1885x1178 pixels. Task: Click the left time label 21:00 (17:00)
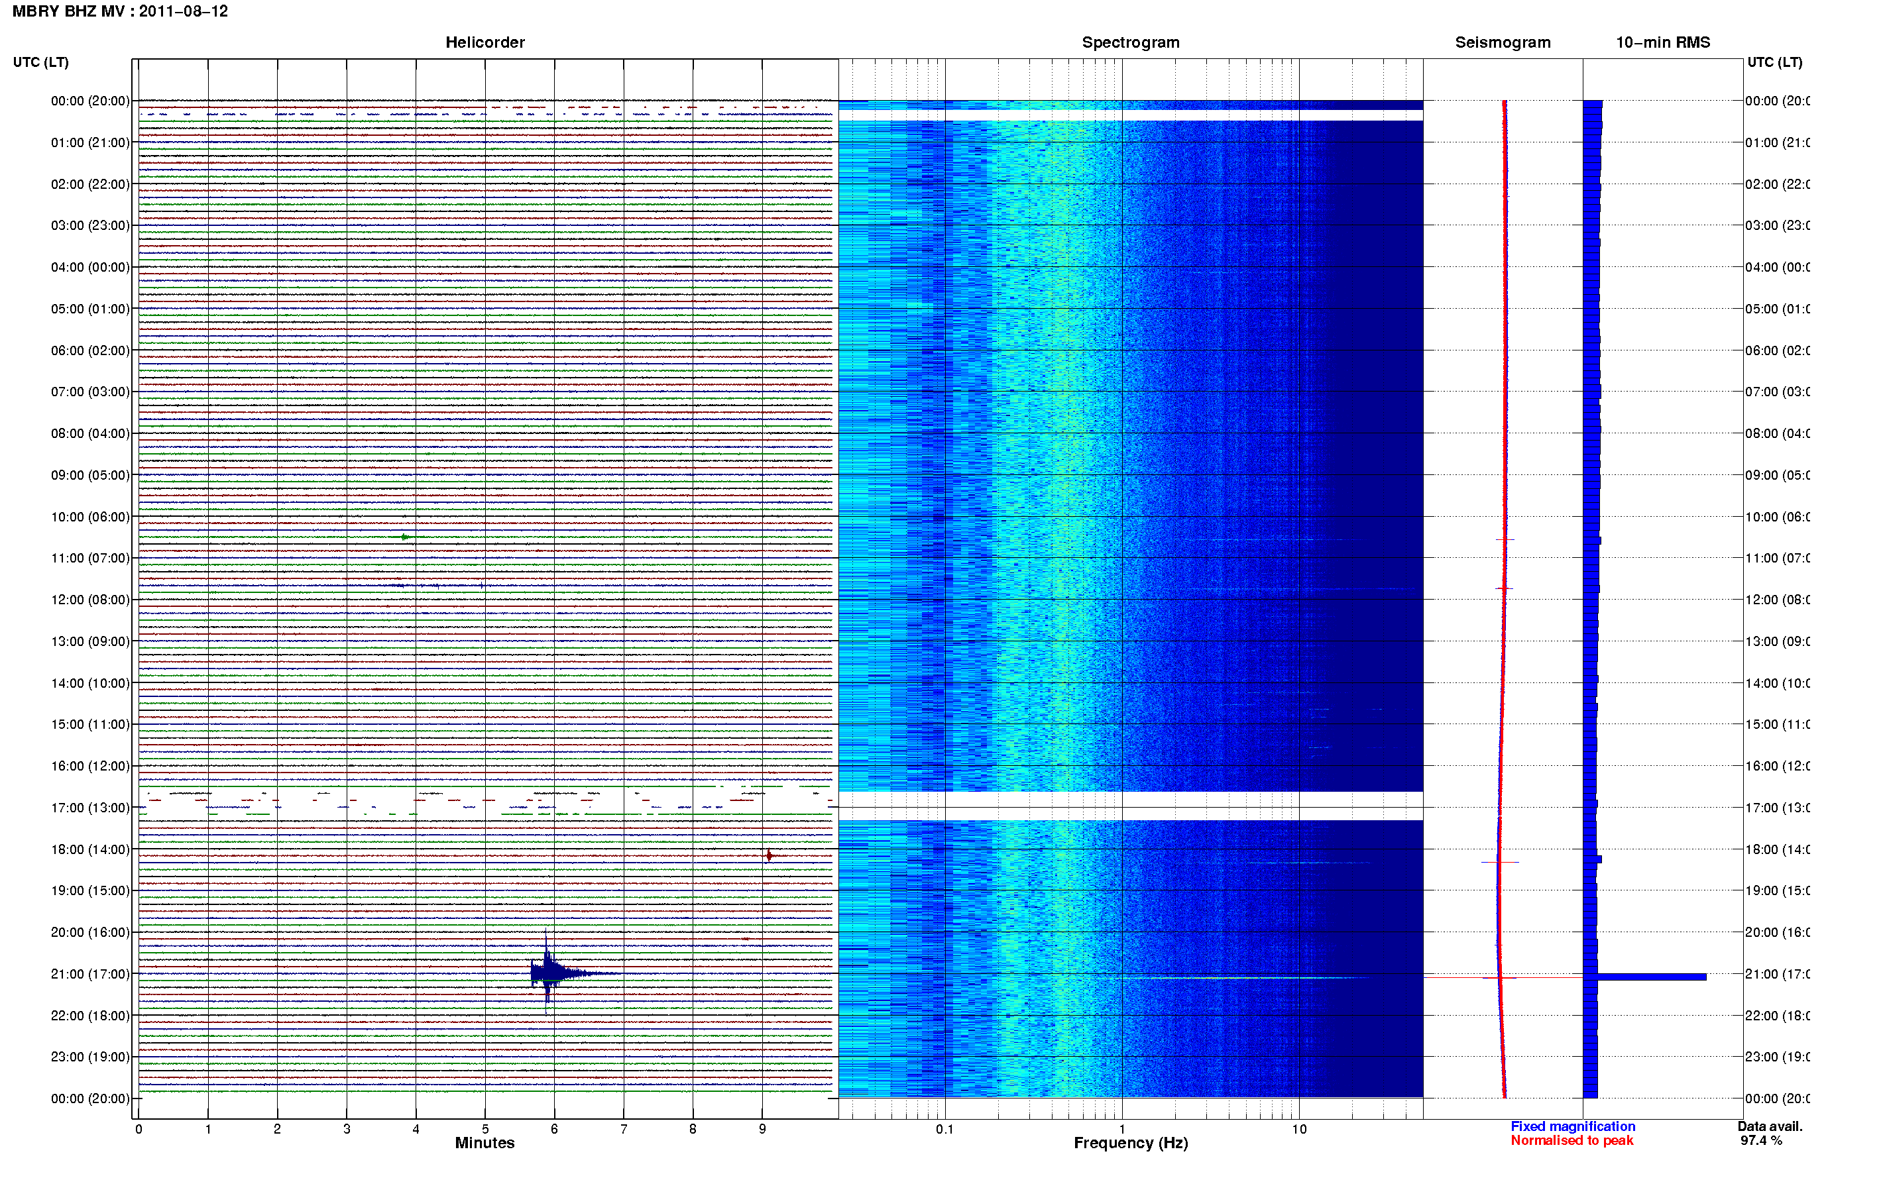(90, 974)
